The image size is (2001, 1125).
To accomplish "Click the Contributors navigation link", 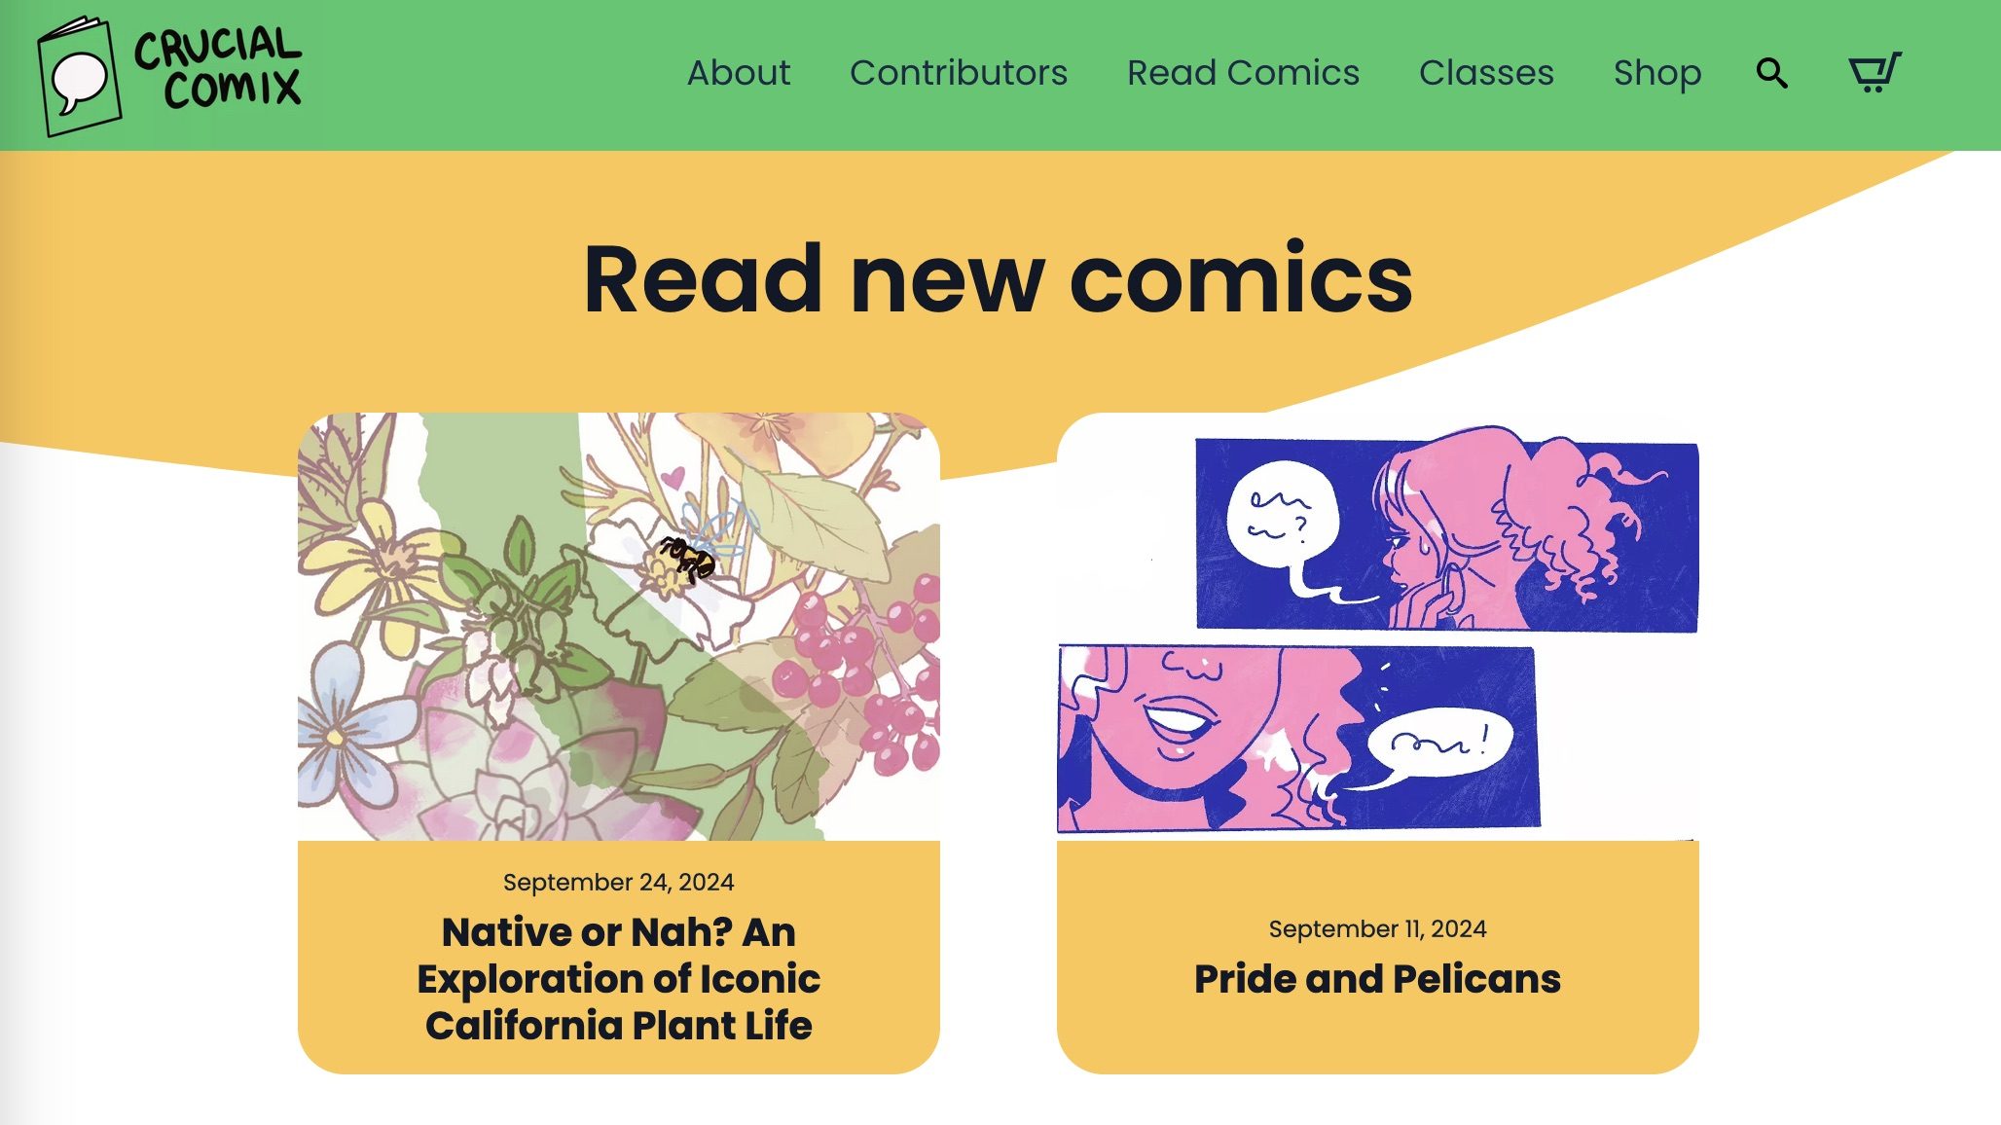I will [x=960, y=73].
